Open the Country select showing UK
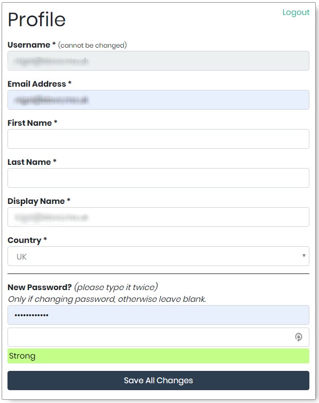Viewport: 319px width, 403px height. point(158,256)
